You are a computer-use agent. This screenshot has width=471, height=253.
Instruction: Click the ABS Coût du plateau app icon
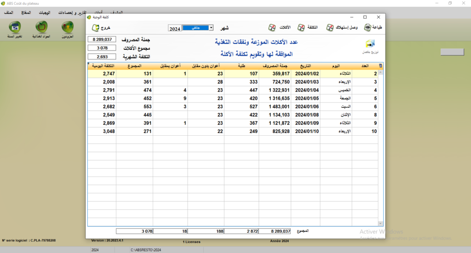point(3,3)
